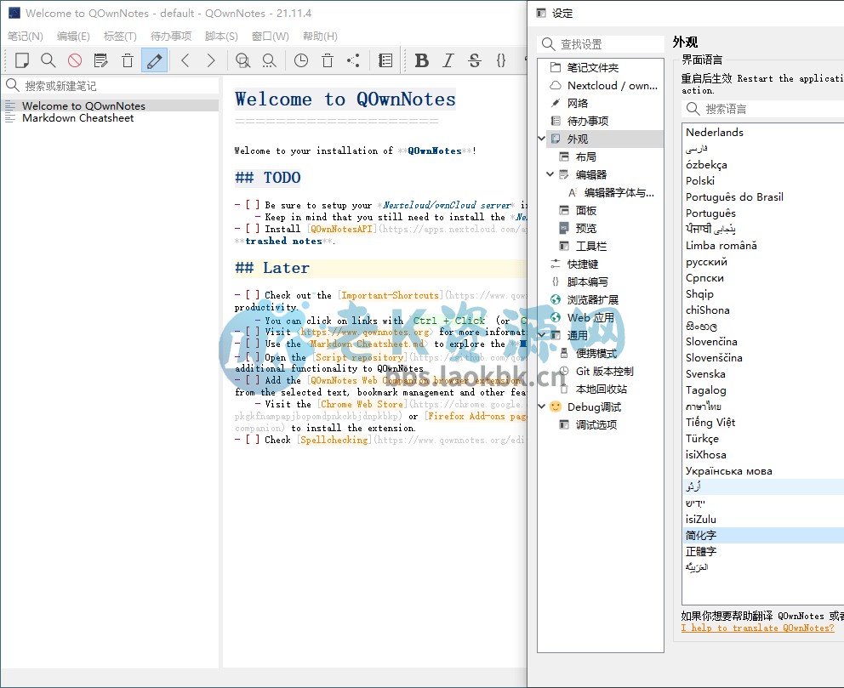Click the share-note toolbar icon
Viewport: 844px width, 688px height.
[354, 60]
